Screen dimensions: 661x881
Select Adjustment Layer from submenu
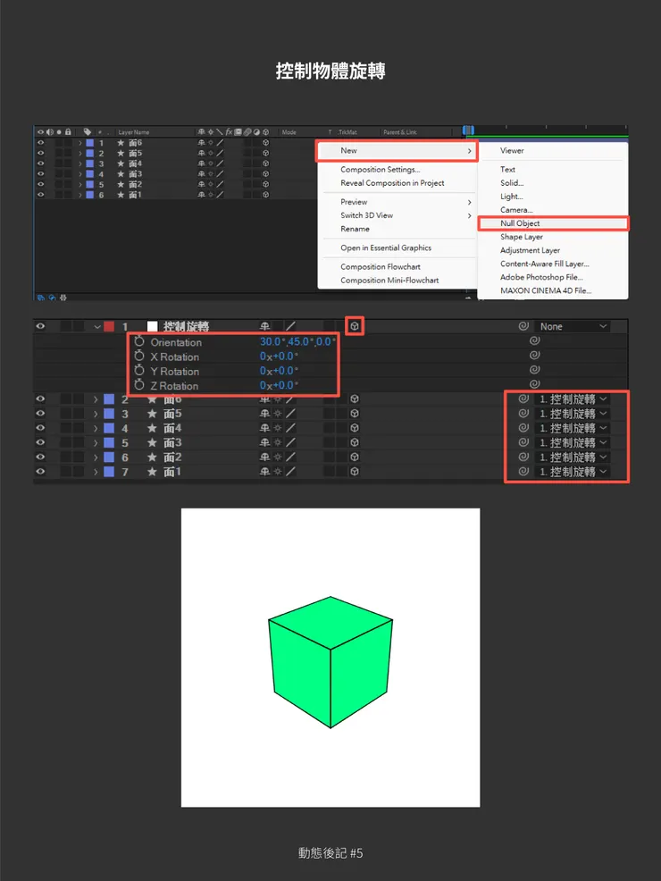click(531, 250)
